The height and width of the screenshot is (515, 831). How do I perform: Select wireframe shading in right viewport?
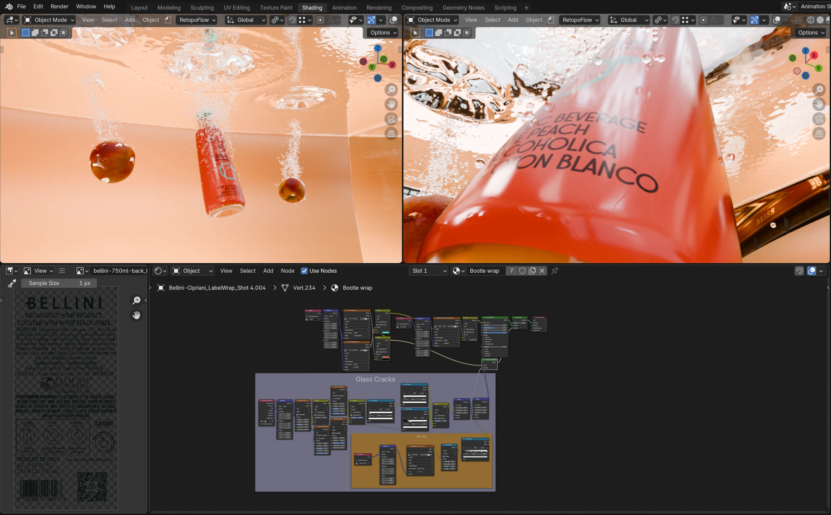point(811,20)
